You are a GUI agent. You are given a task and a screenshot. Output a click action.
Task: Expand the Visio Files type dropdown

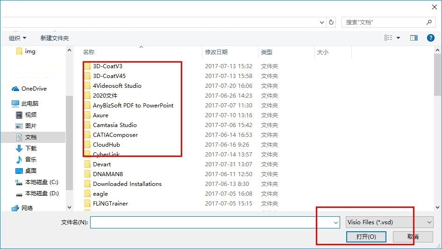coord(389,222)
